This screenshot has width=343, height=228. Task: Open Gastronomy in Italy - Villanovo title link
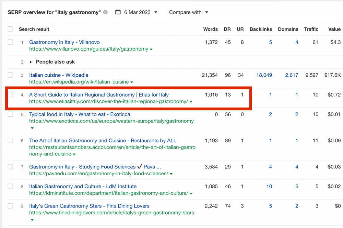click(x=64, y=42)
